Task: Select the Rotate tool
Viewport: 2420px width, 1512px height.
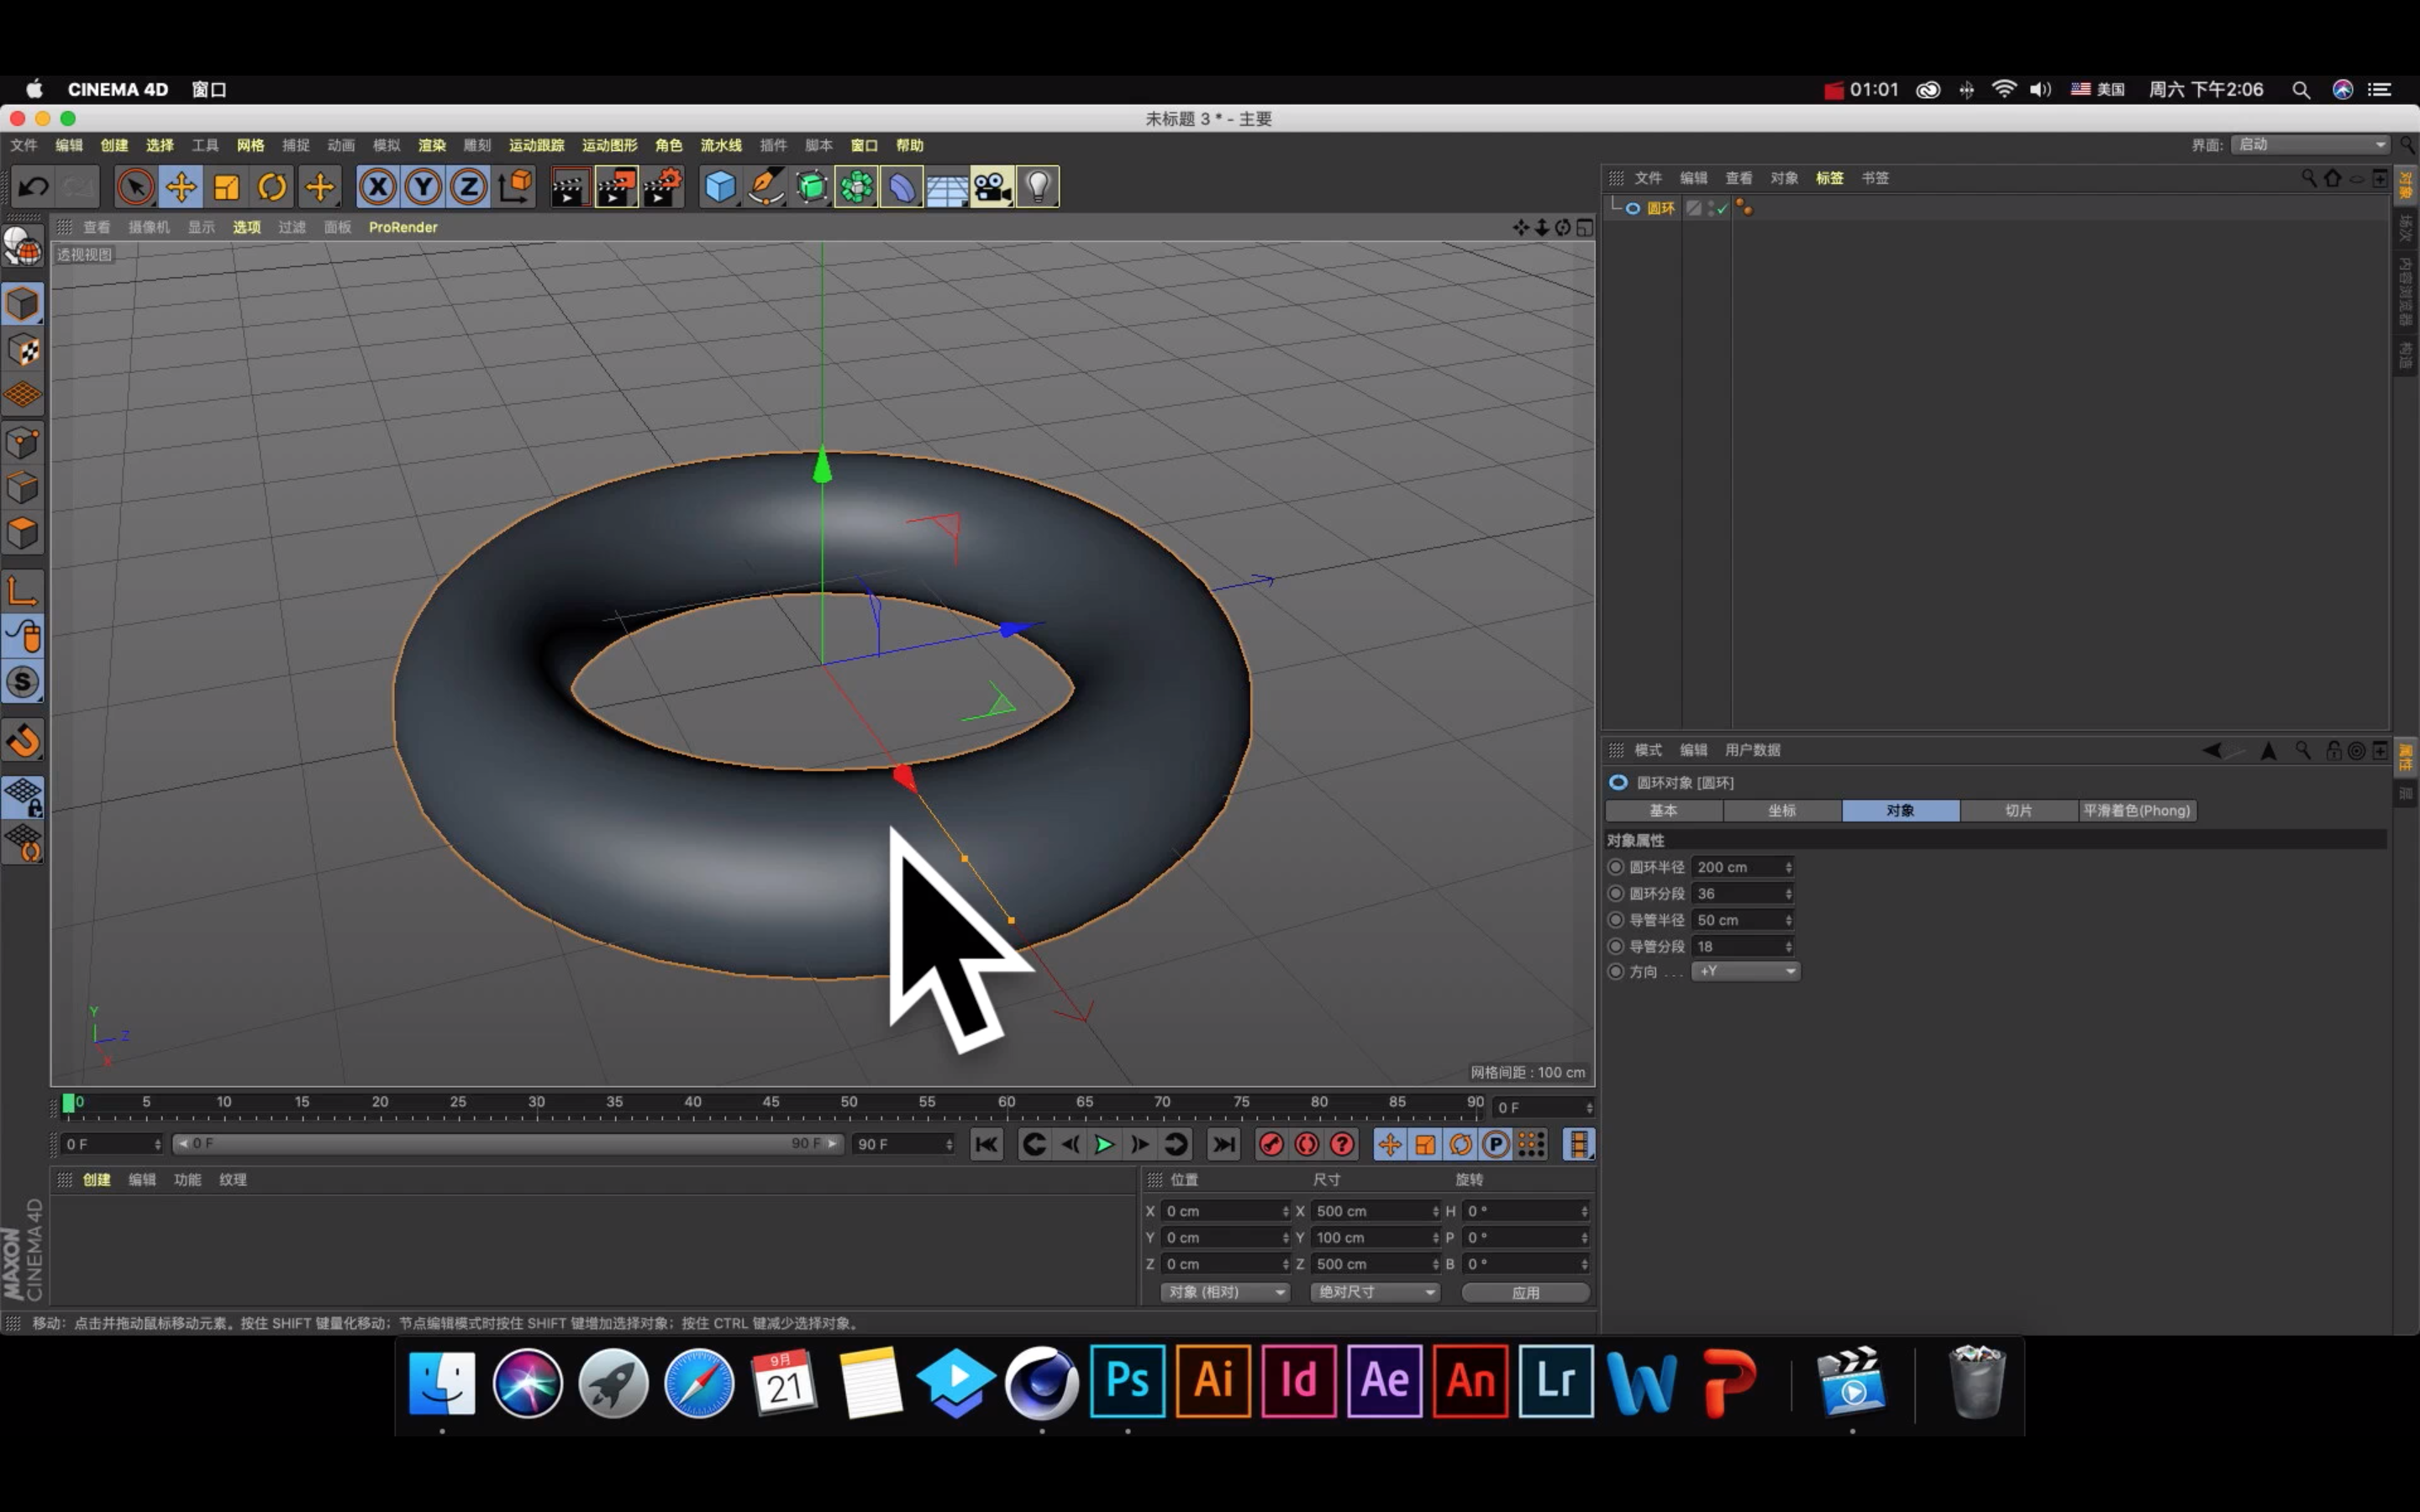Action: point(272,187)
